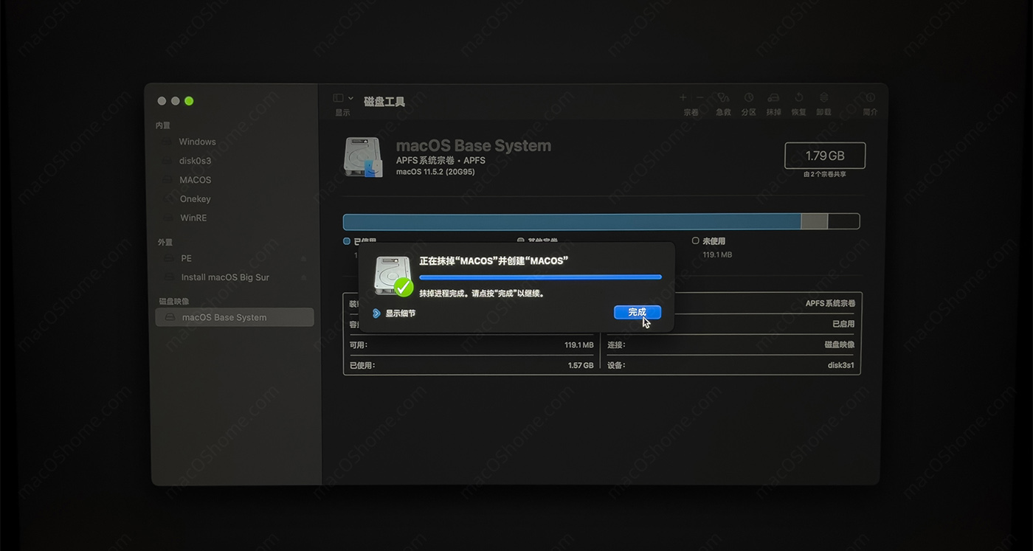
Task: Eject the PE external disk
Action: point(303,258)
